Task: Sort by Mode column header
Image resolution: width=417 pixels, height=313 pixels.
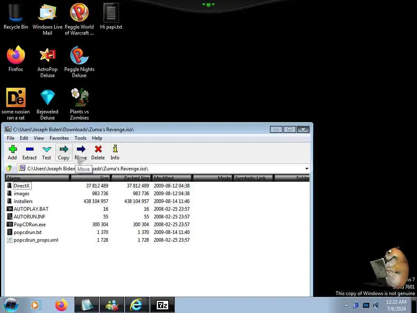Action: (x=213, y=178)
